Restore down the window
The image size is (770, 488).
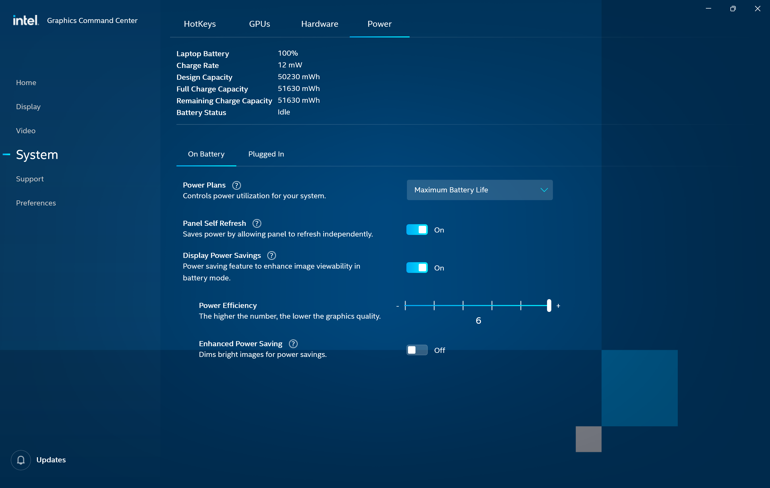(x=733, y=9)
